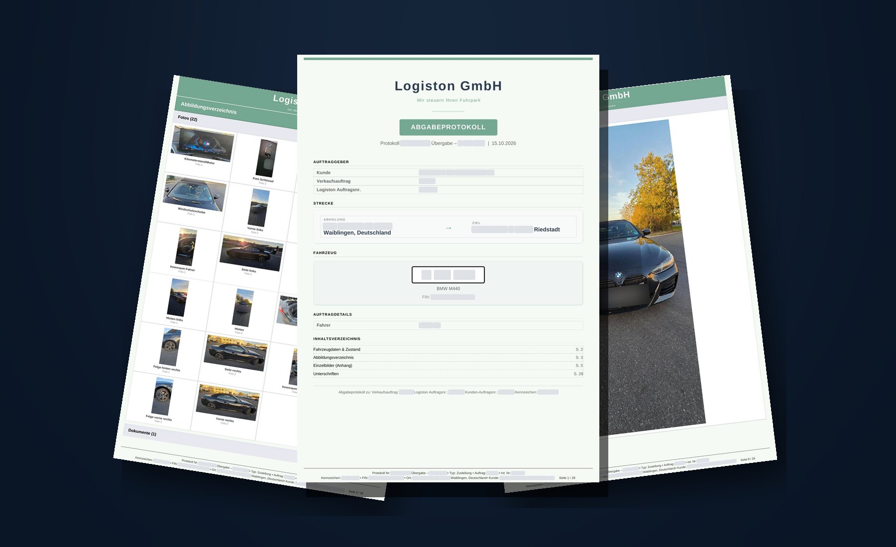Click the date 15.10.2026
Image resolution: width=896 pixels, height=547 pixels.
504,143
